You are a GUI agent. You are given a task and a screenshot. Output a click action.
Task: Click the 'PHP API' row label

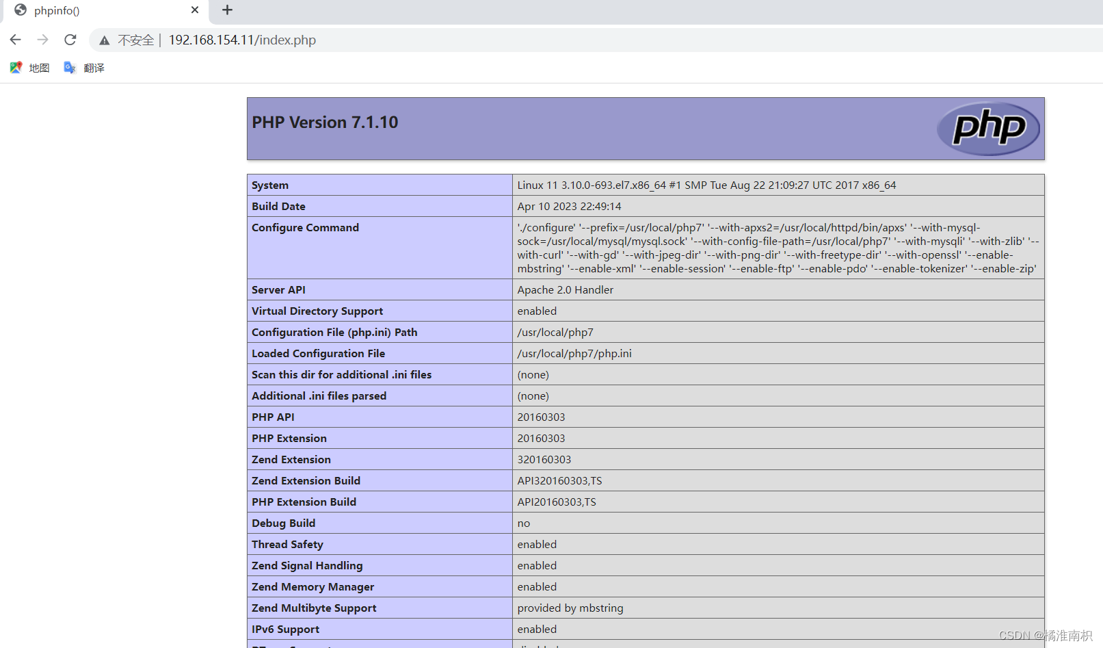[x=273, y=417]
